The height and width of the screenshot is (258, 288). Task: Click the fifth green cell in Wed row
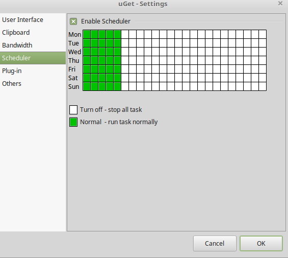point(117,52)
